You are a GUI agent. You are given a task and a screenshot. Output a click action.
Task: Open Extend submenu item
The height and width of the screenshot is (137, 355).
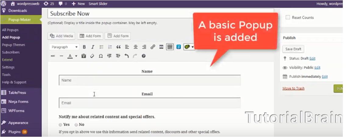(7, 60)
